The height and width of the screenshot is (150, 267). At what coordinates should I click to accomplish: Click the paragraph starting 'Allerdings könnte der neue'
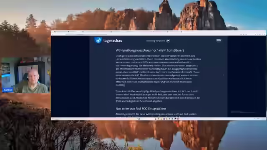pos(158,115)
